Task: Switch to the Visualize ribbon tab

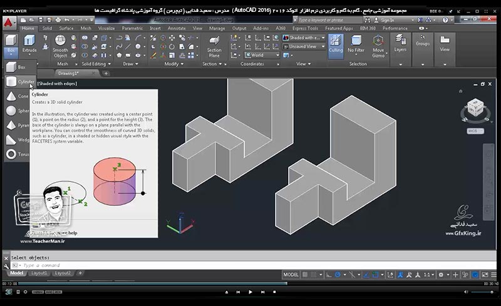Action: [106, 28]
